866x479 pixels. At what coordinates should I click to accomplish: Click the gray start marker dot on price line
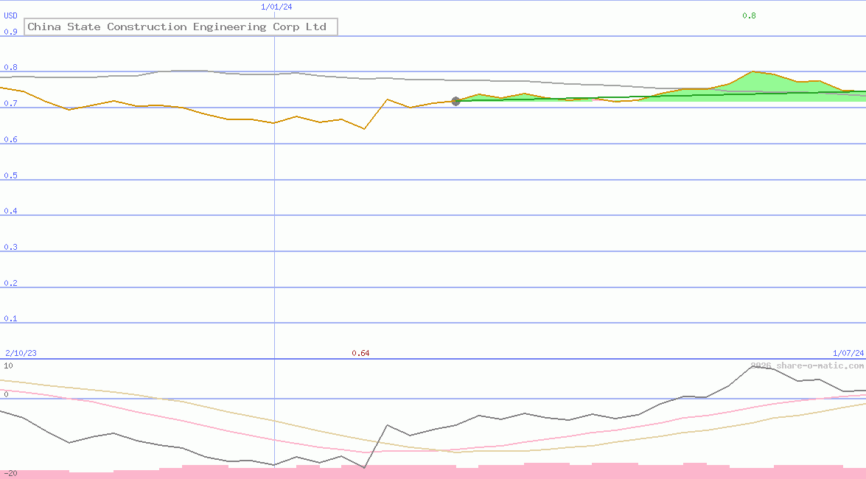455,101
